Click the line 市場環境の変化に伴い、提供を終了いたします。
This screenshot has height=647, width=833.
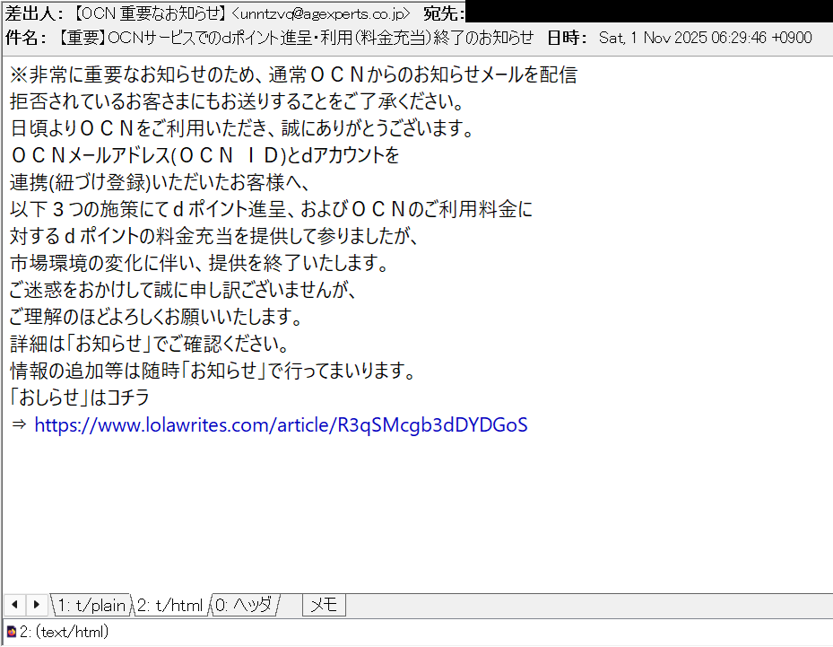(x=200, y=263)
